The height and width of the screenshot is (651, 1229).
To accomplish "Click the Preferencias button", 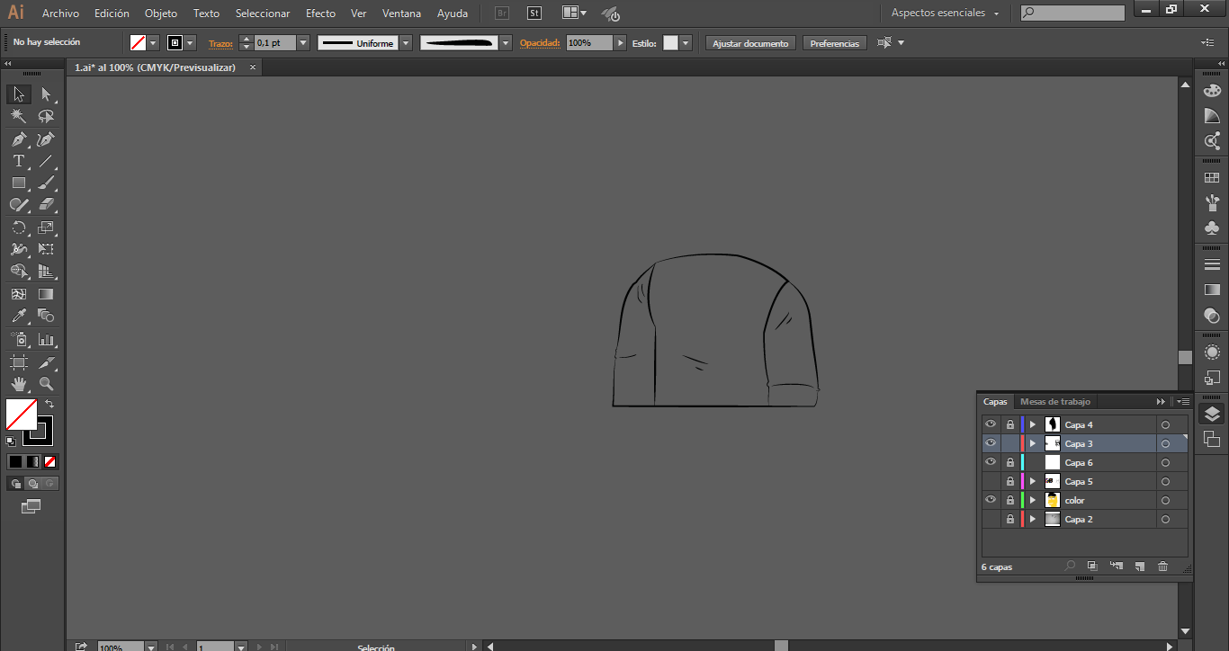I will pyautogui.click(x=834, y=43).
